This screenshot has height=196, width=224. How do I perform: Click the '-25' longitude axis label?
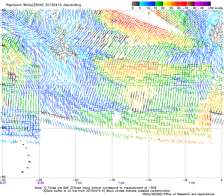(39, 180)
